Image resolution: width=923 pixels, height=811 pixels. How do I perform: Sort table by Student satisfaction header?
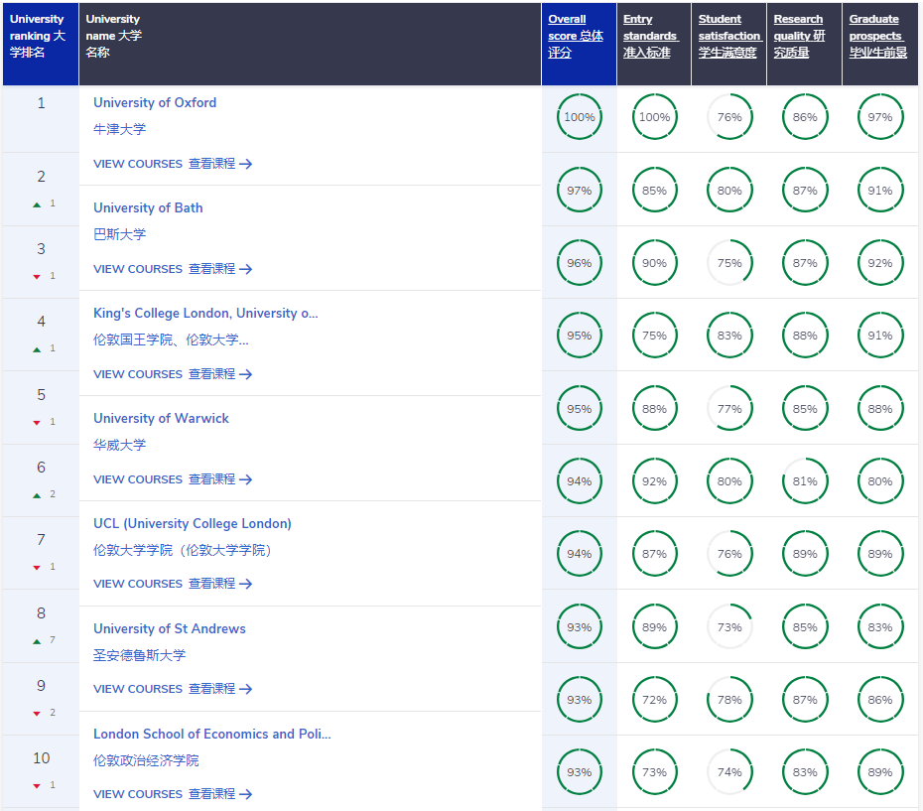click(x=727, y=36)
